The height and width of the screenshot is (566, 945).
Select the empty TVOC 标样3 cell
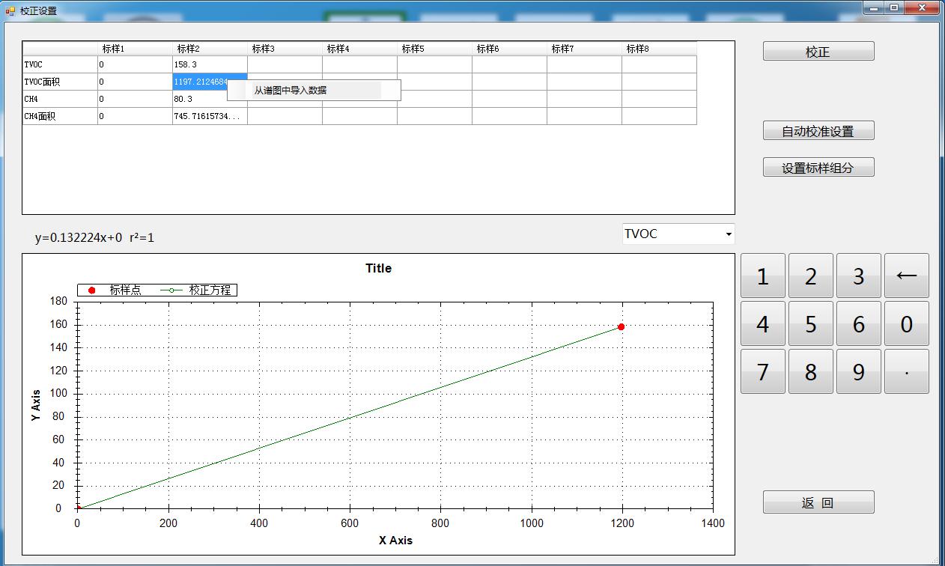pyautogui.click(x=285, y=64)
